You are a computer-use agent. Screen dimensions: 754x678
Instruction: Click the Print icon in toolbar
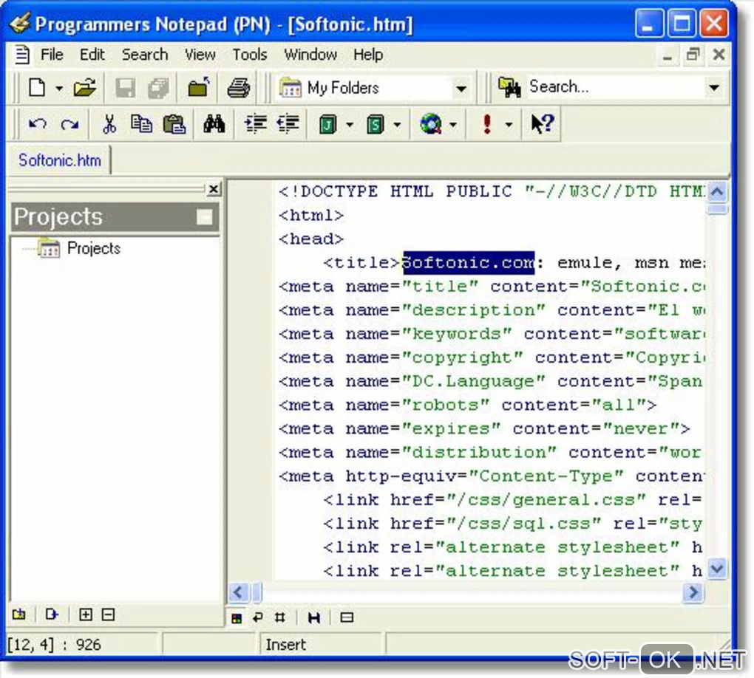pyautogui.click(x=238, y=88)
